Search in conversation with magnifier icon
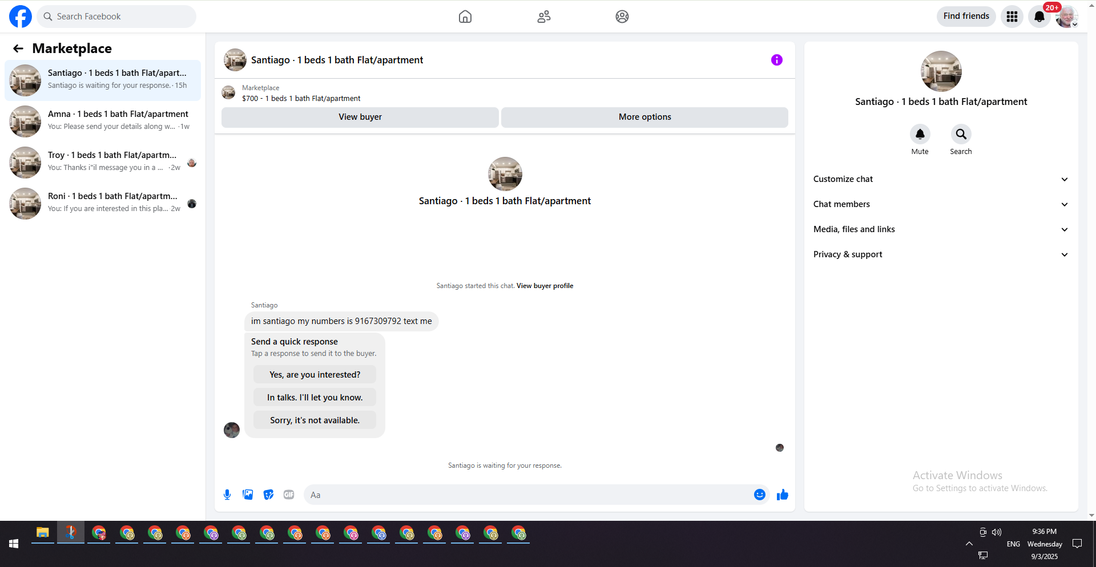The image size is (1096, 567). point(961,134)
